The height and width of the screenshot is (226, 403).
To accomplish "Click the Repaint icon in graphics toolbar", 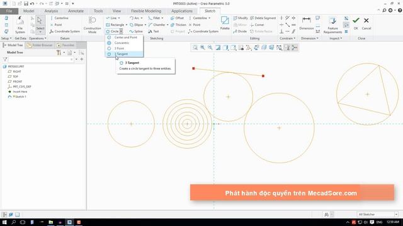I will coord(218,48).
